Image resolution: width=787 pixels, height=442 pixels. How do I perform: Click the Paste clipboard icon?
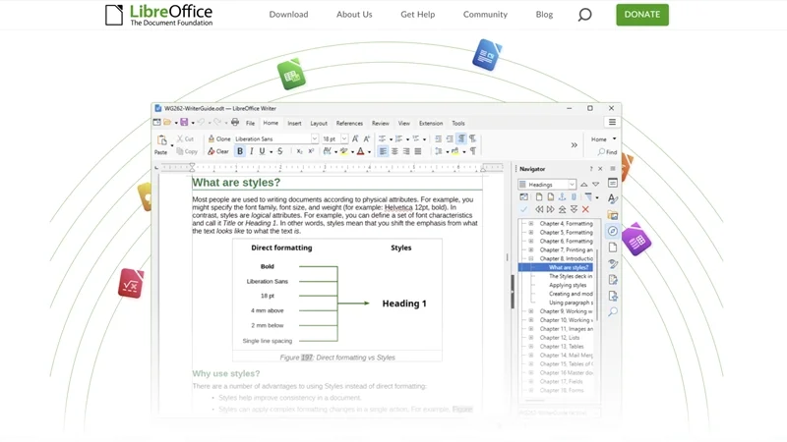(x=161, y=140)
